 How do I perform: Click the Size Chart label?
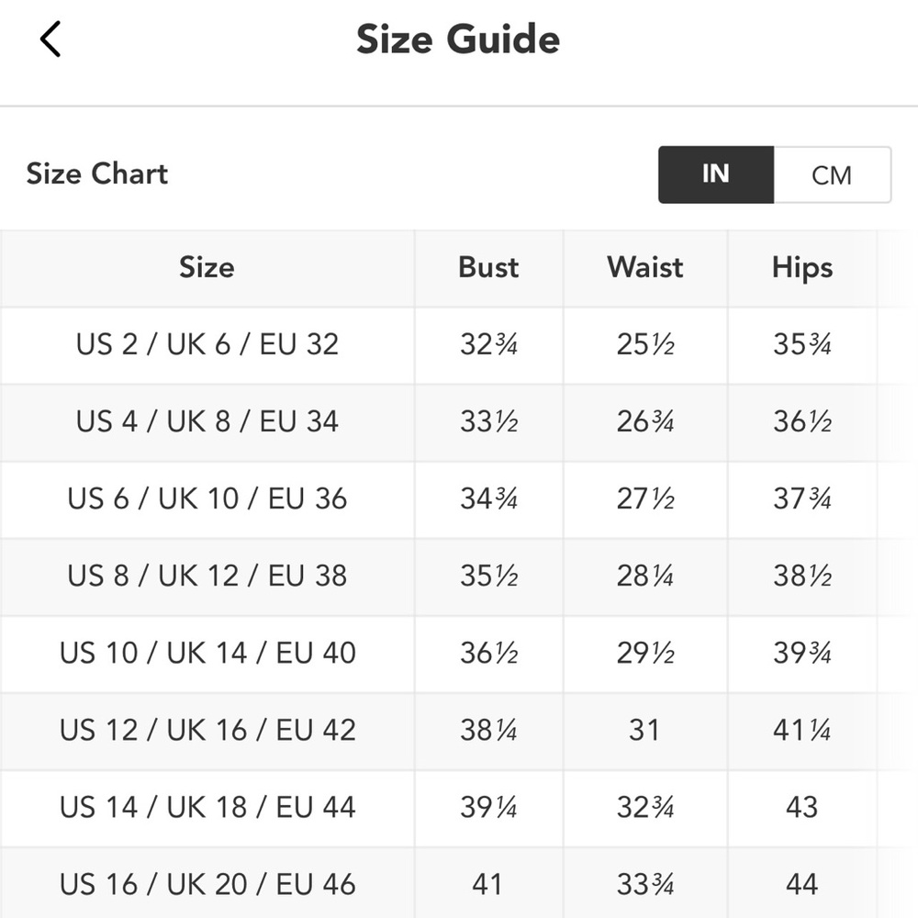[x=97, y=174]
